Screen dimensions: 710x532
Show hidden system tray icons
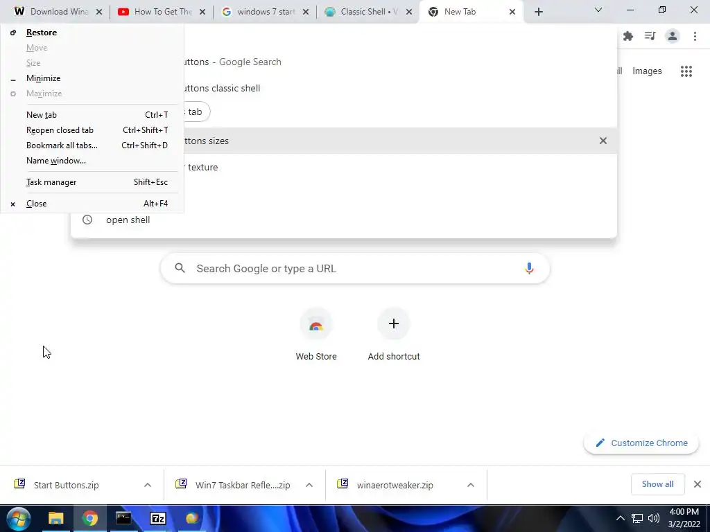tap(621, 518)
